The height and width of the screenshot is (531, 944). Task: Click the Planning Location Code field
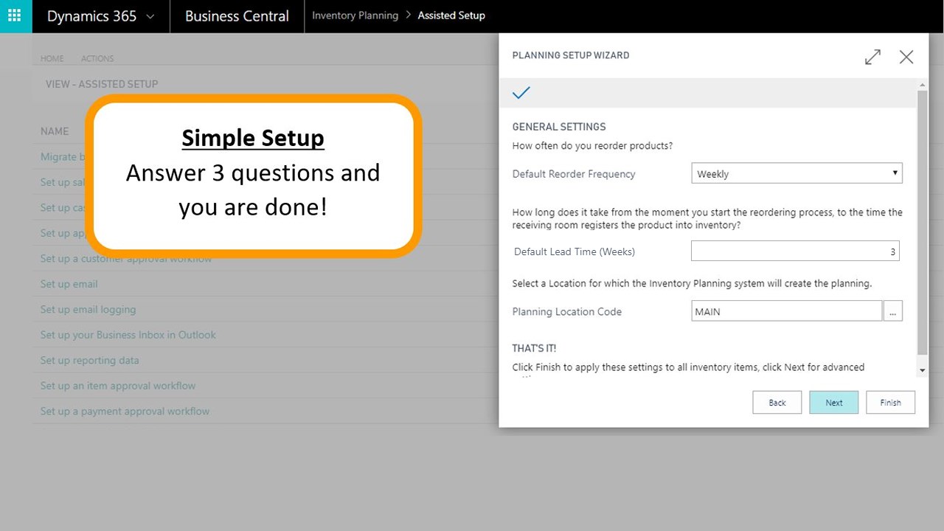pyautogui.click(x=786, y=312)
